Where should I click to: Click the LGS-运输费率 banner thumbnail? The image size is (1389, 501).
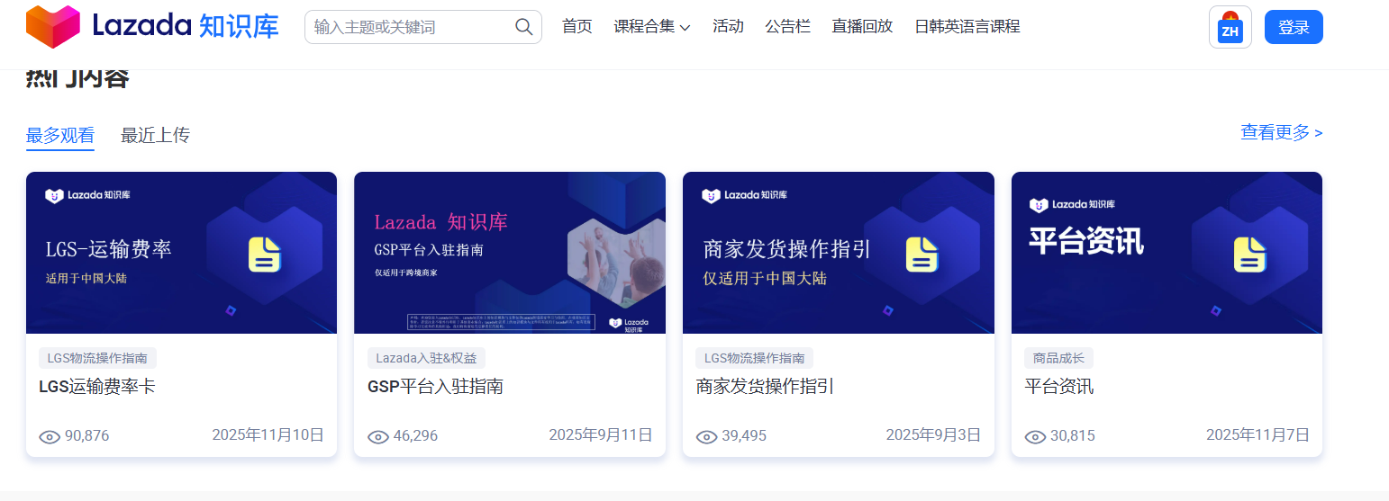pyautogui.click(x=181, y=253)
